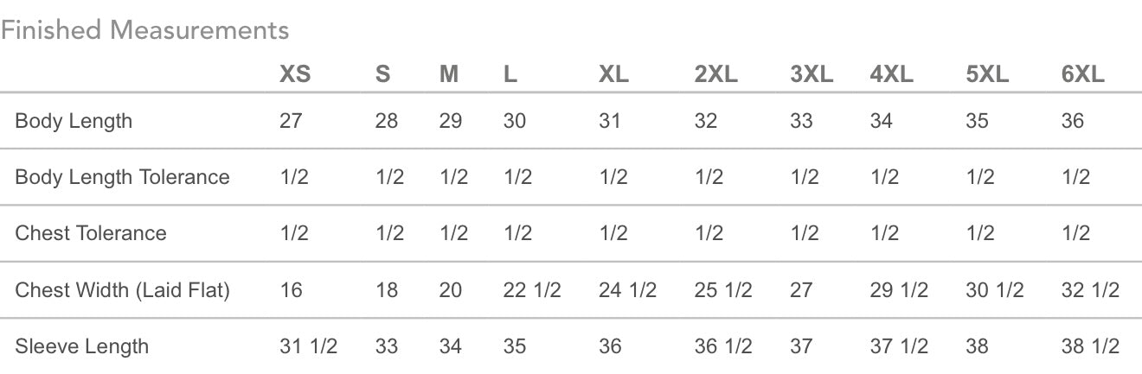Screen dimensions: 1142x374
Task: Select the Chest Width (Laid Flat) label
Action: click(122, 290)
